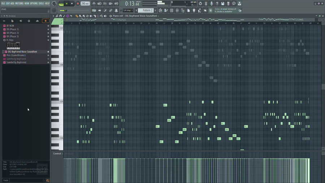
Task: Toggle the typing keyboard to piano button
Action: 94,10
